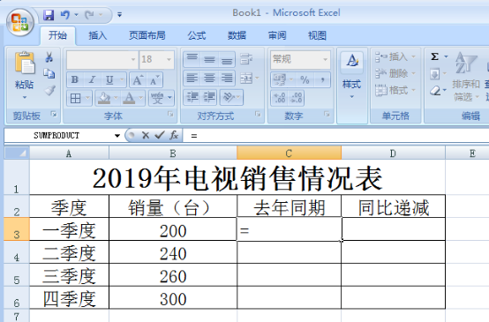The width and height of the screenshot is (489, 322).
Task: Open the 对齐方式 dialog launcher
Action: coord(258,115)
